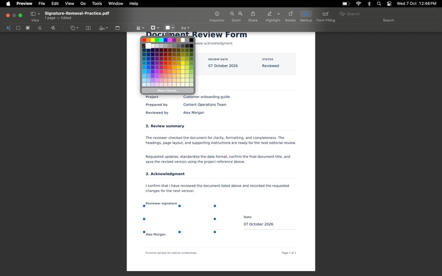Open the sidebar View menu button
Screen dimensions: 442x276
[x=35, y=13]
